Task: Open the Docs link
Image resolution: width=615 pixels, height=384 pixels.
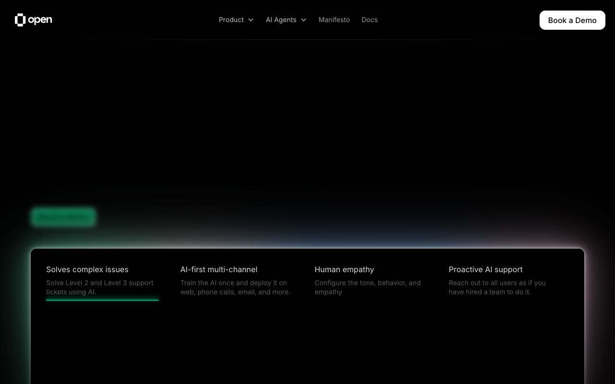Action: tap(369, 20)
